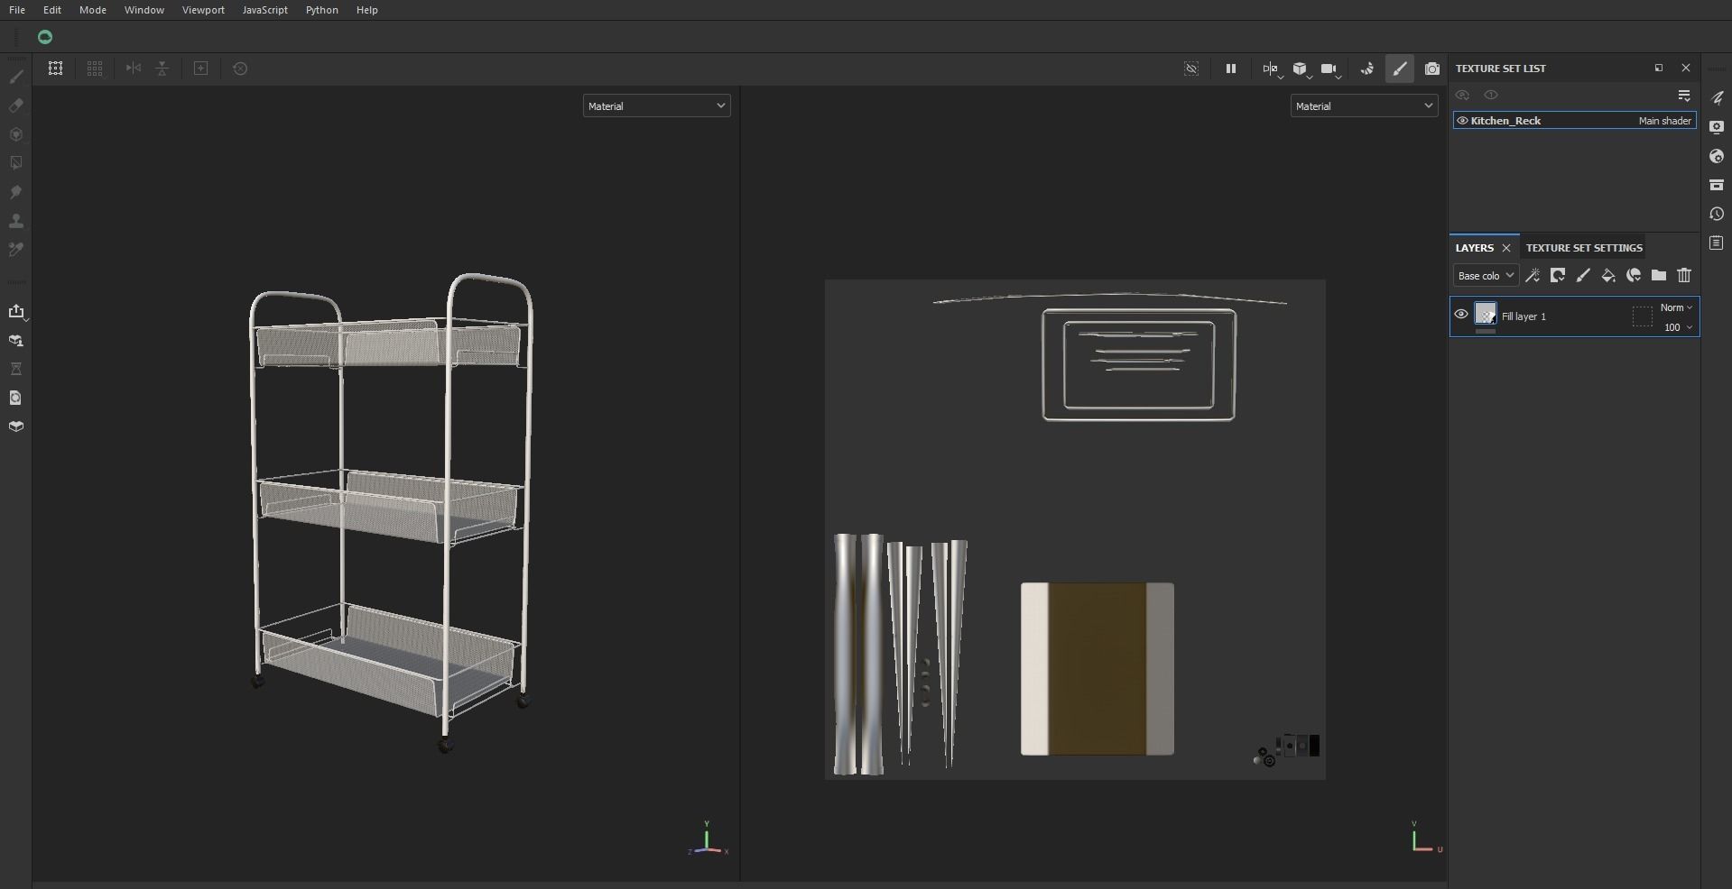Select the Eraser tool

16,105
